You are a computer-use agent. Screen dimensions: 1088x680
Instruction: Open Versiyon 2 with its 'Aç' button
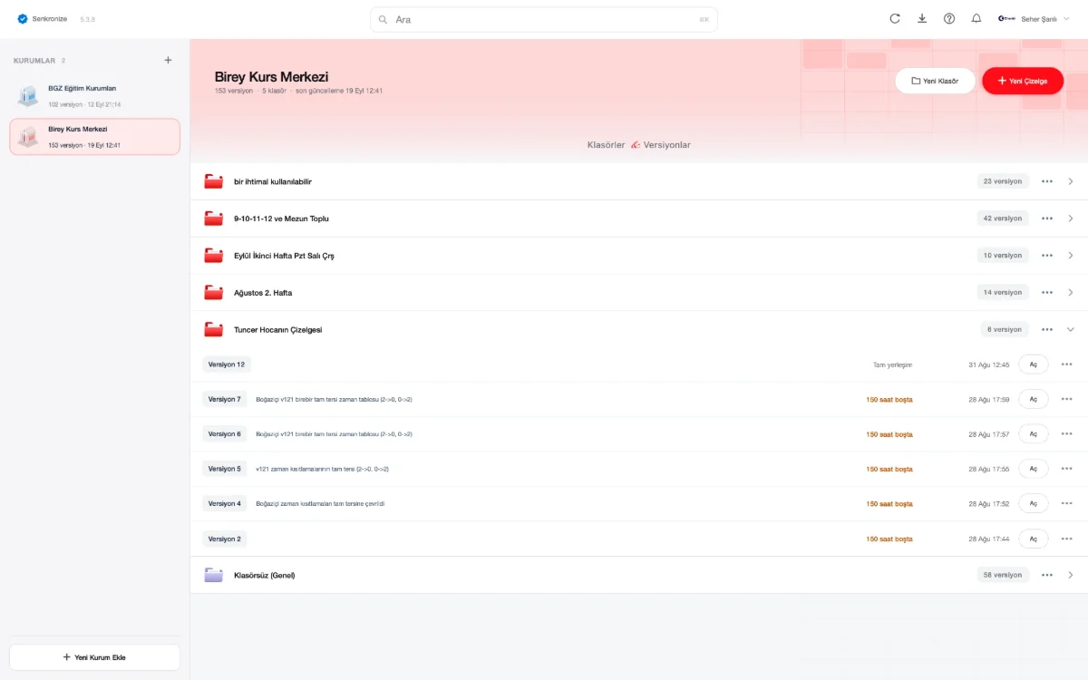[x=1034, y=539]
